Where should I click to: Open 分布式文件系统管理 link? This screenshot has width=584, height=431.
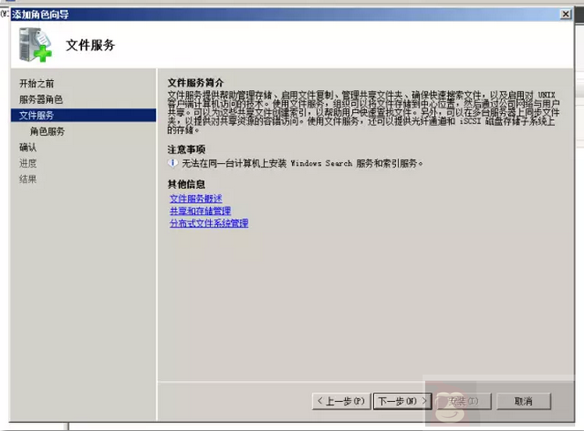[209, 223]
